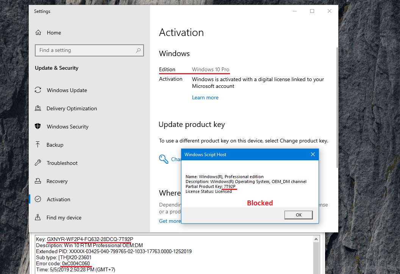400x274 pixels.
Task: Click the search magnifier in Find a setting
Action: coord(138,50)
